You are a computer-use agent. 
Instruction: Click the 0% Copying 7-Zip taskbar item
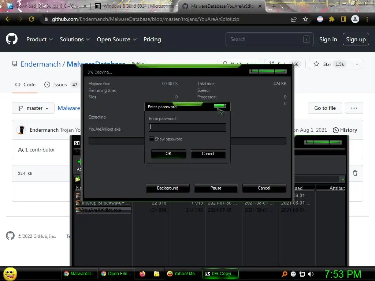click(220, 274)
